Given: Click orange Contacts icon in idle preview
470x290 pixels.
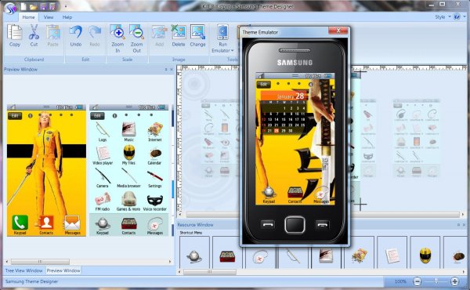Looking at the screenshot, I should point(46,225).
